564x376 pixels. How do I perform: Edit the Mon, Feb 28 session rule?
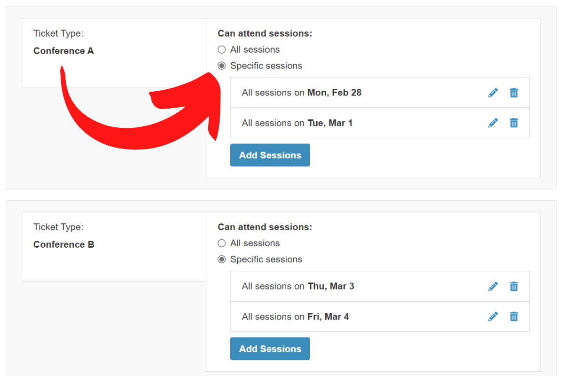[493, 93]
